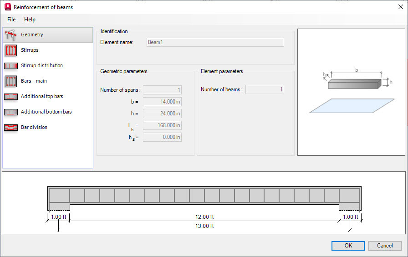Click the Stirrup distribution label text
The width and height of the screenshot is (408, 257).
[x=42, y=65]
